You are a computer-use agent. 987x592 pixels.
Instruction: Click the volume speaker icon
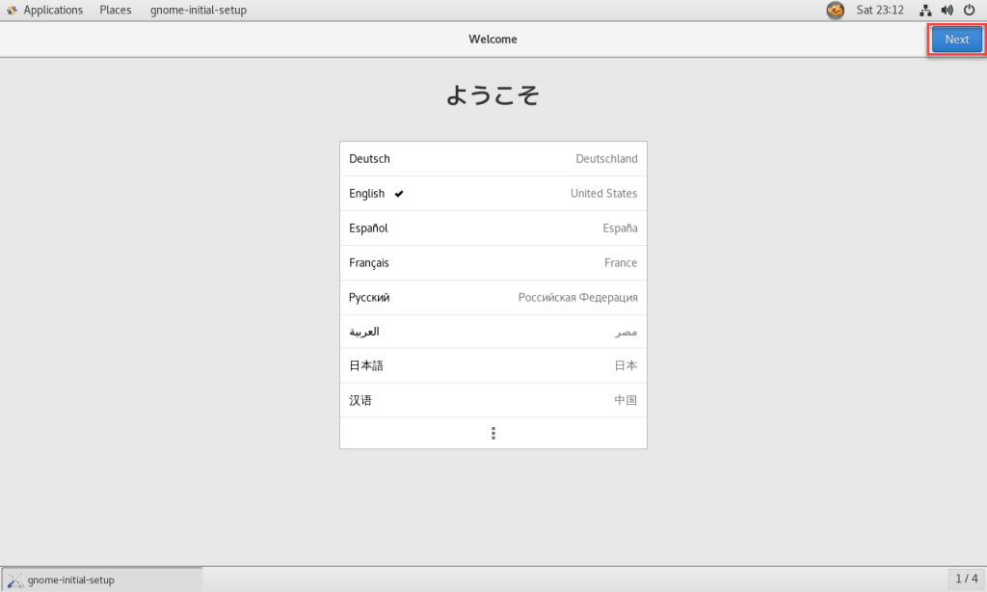tap(947, 10)
